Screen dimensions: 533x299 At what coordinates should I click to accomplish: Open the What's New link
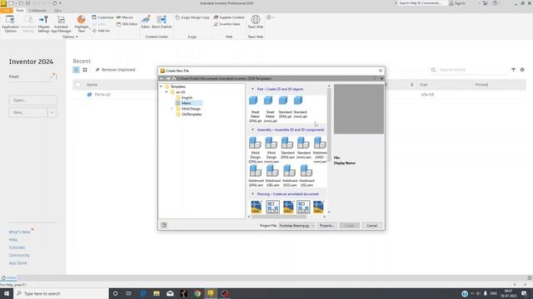tap(19, 232)
